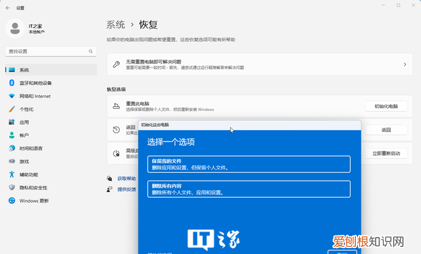The height and width of the screenshot is (254, 421).
Task: Click the 选择一个选项 heading text
Action: coord(171,142)
